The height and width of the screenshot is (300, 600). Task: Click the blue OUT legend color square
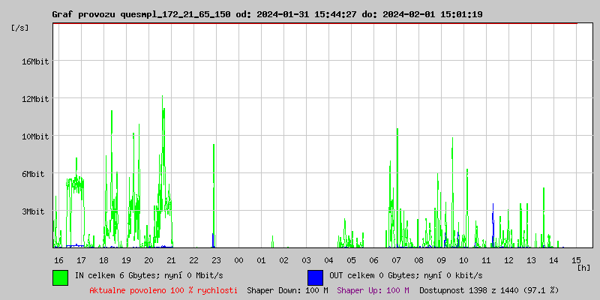point(315,277)
